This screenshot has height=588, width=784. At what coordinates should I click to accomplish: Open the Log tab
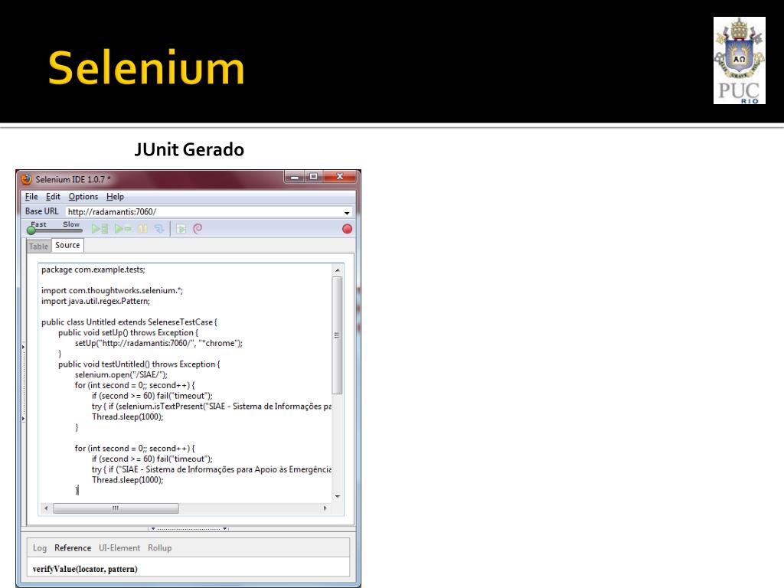click(40, 548)
